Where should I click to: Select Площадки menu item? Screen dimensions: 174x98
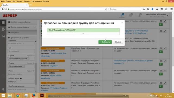pyautogui.click(x=22, y=32)
